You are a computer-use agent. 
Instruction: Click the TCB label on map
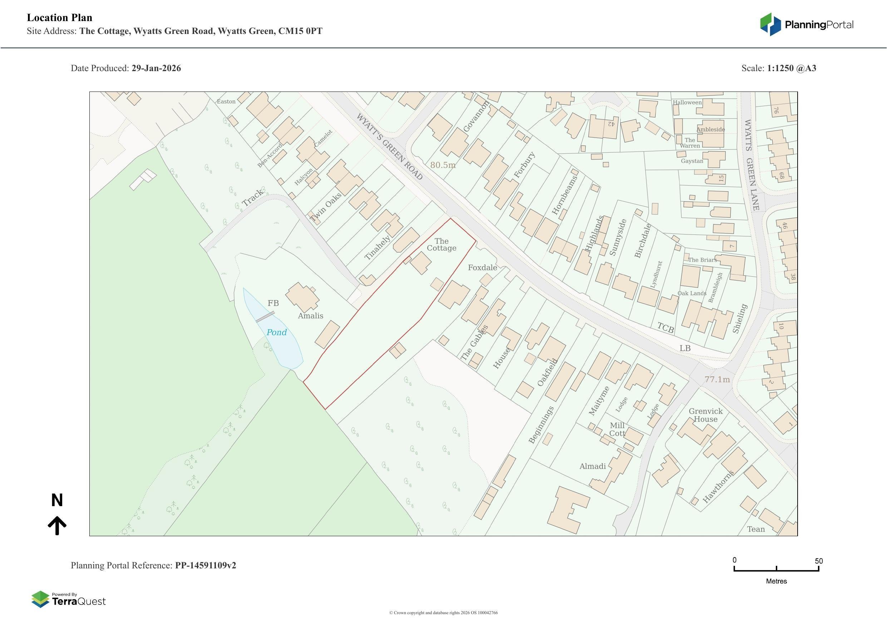click(x=665, y=328)
